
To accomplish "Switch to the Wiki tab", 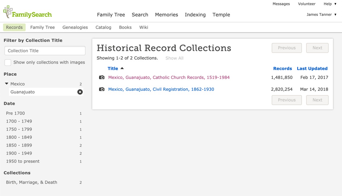I will click(144, 27).
